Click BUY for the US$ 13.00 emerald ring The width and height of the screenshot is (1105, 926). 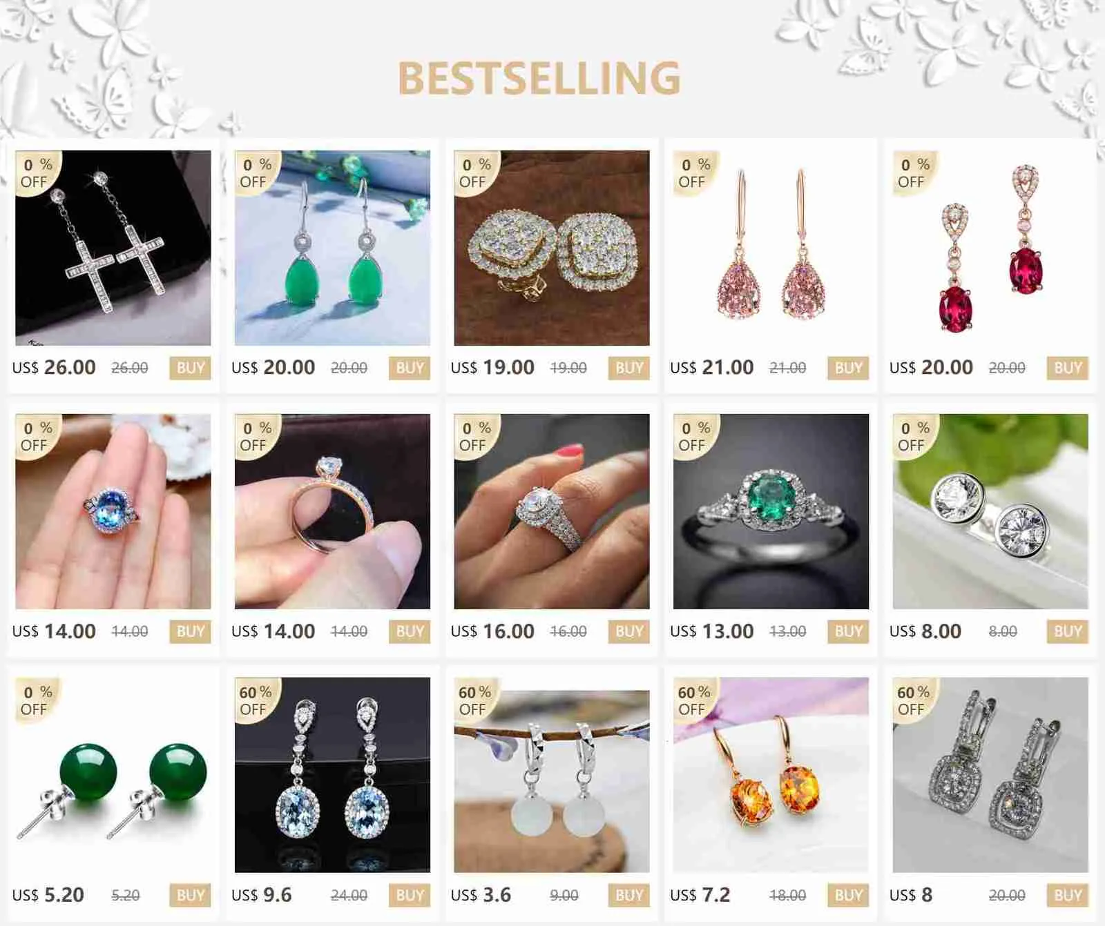[849, 631]
